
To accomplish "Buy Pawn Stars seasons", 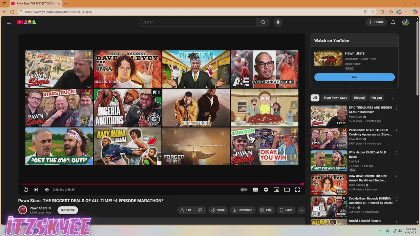I will point(354,77).
